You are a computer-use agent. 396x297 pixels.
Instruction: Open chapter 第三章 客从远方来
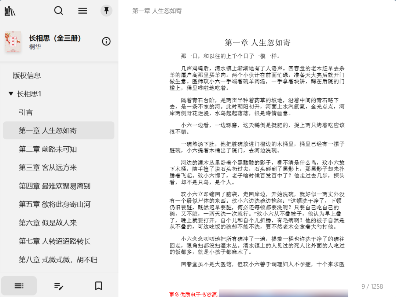tap(48, 168)
